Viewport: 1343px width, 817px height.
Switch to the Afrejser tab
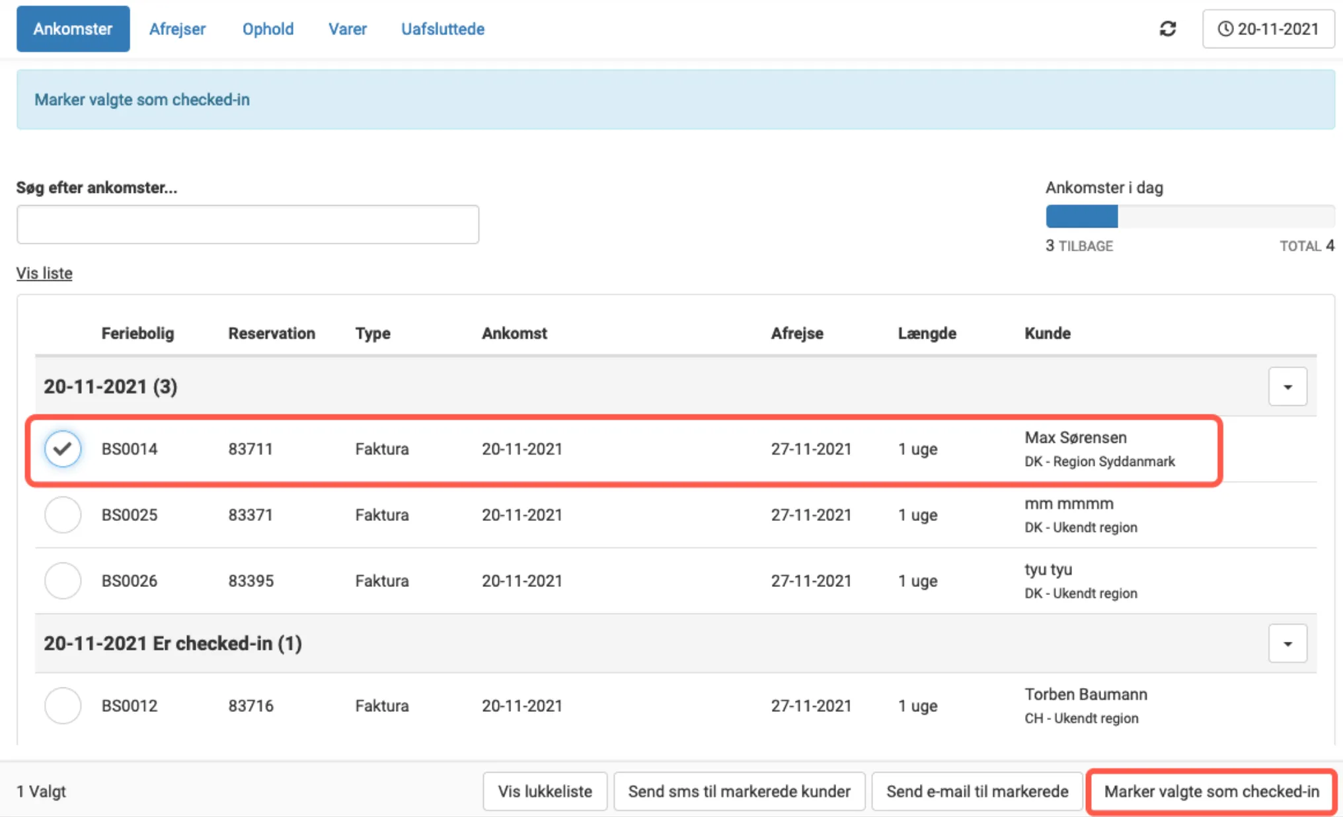click(177, 29)
